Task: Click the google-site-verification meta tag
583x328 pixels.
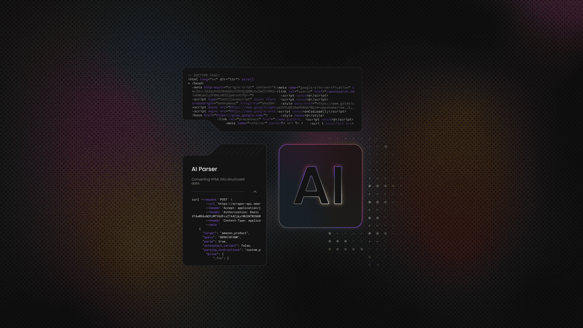Action: tap(315, 88)
